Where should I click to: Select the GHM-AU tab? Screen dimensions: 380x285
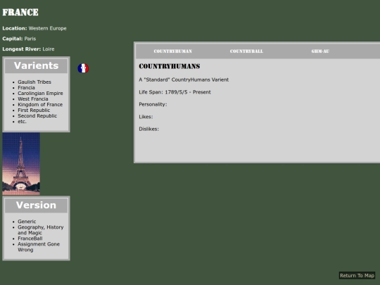[320, 51]
